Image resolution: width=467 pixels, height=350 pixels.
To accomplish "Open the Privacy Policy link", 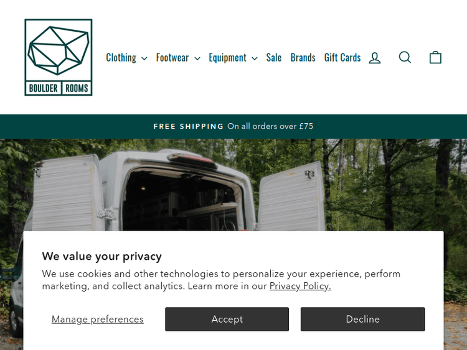I will (300, 286).
